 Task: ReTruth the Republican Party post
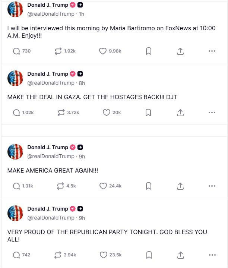(x=58, y=255)
